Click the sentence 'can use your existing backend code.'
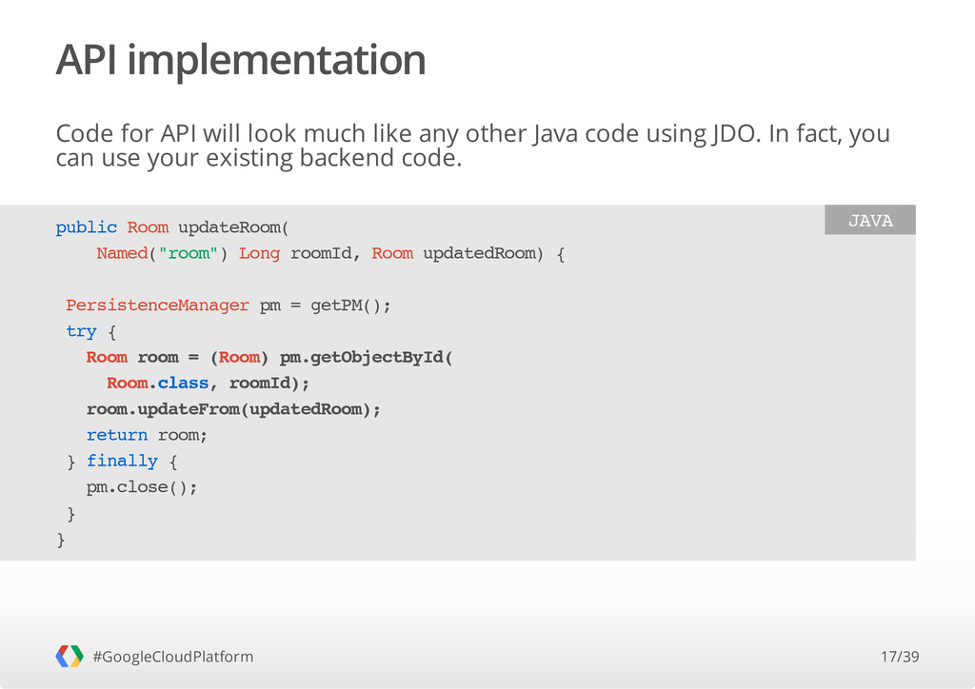 pos(259,158)
